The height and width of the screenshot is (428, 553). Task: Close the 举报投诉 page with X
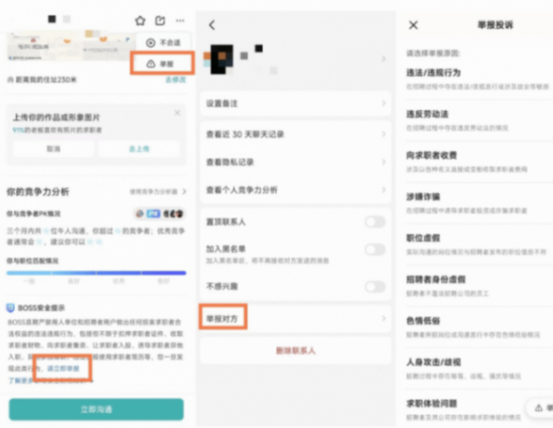pos(413,26)
